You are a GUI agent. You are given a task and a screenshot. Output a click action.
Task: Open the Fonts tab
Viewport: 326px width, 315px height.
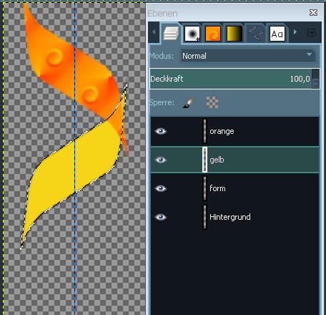pos(277,34)
